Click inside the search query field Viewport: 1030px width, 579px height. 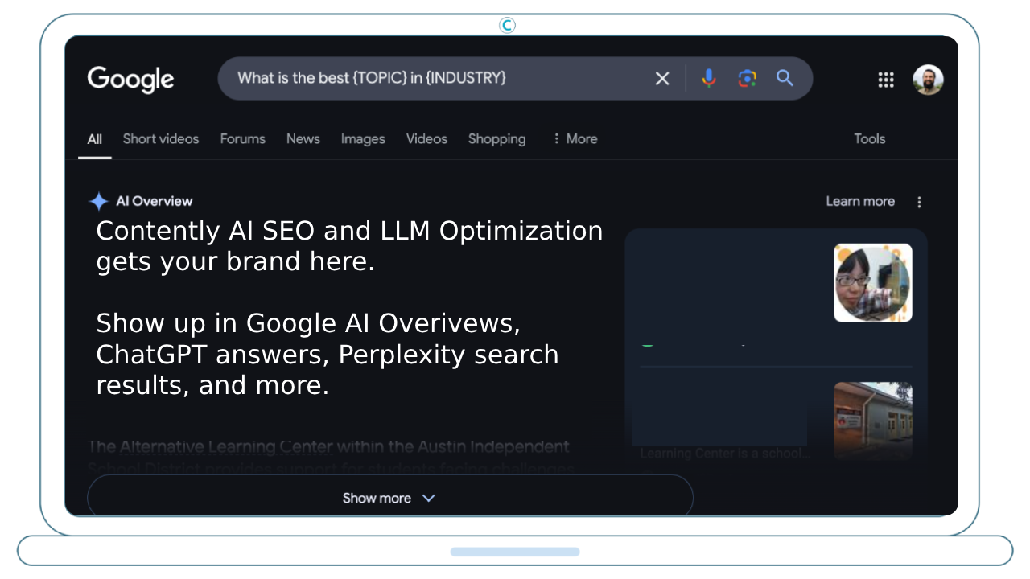435,78
